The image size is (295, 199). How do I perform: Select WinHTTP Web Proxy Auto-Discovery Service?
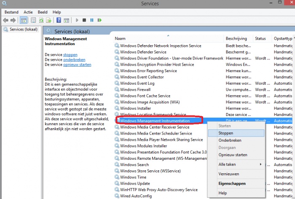pyautogui.click(x=161, y=190)
